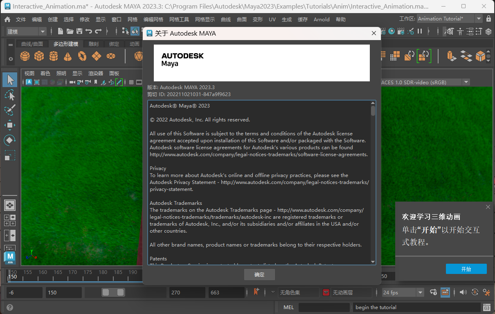Click the Bridge shelf icon
This screenshot has width=495, height=314.
(x=466, y=56)
